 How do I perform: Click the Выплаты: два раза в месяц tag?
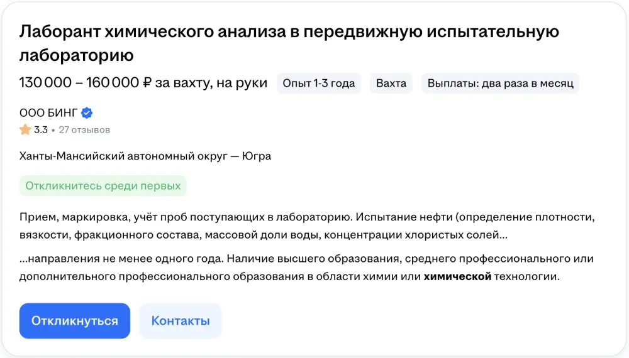500,84
